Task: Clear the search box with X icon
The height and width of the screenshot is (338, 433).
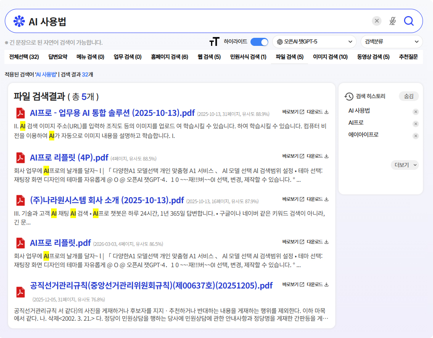Action: [376, 21]
